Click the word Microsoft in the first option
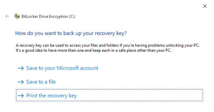The height and width of the screenshot is (112, 214). [x=68, y=68]
